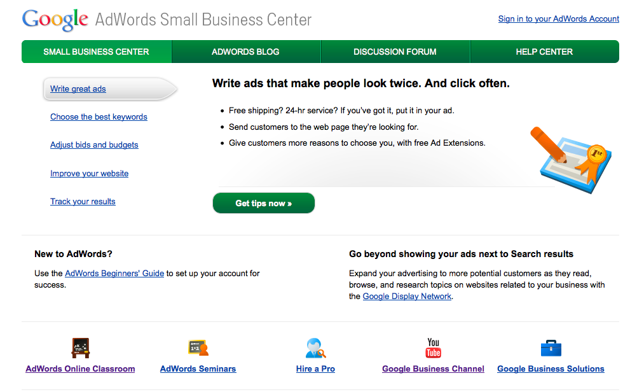Image resolution: width=637 pixels, height=392 pixels.
Task: Select Track your results link
Action: click(83, 202)
